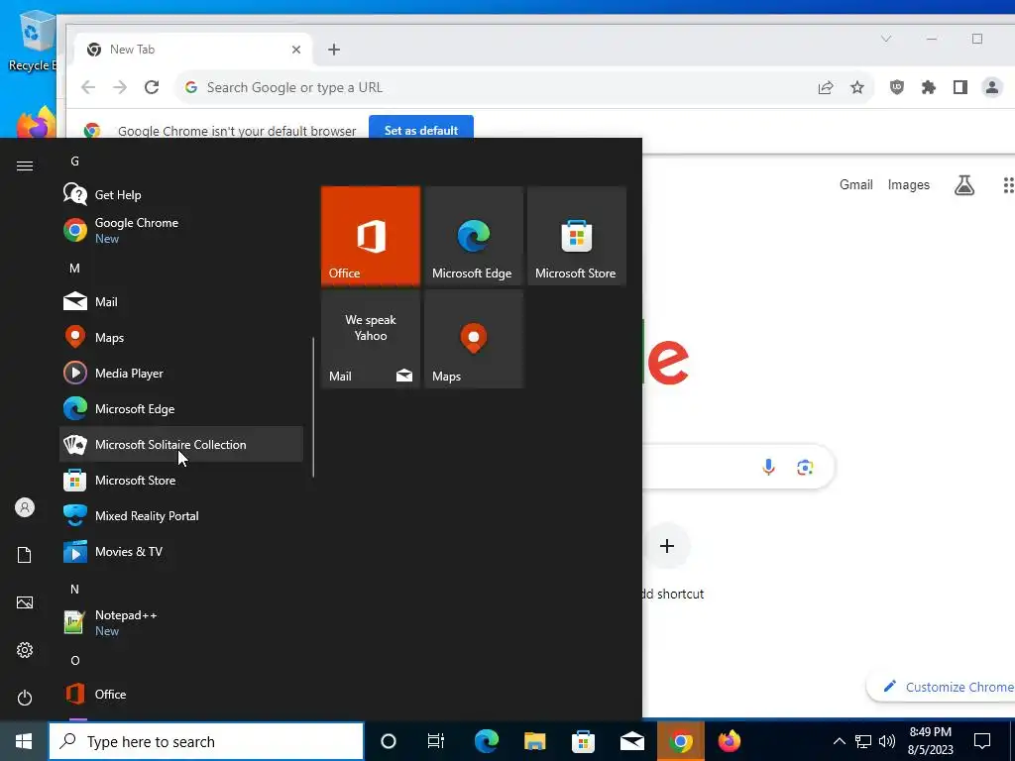Open a new tab with the plus button
This screenshot has height=761, width=1015.
point(334,50)
